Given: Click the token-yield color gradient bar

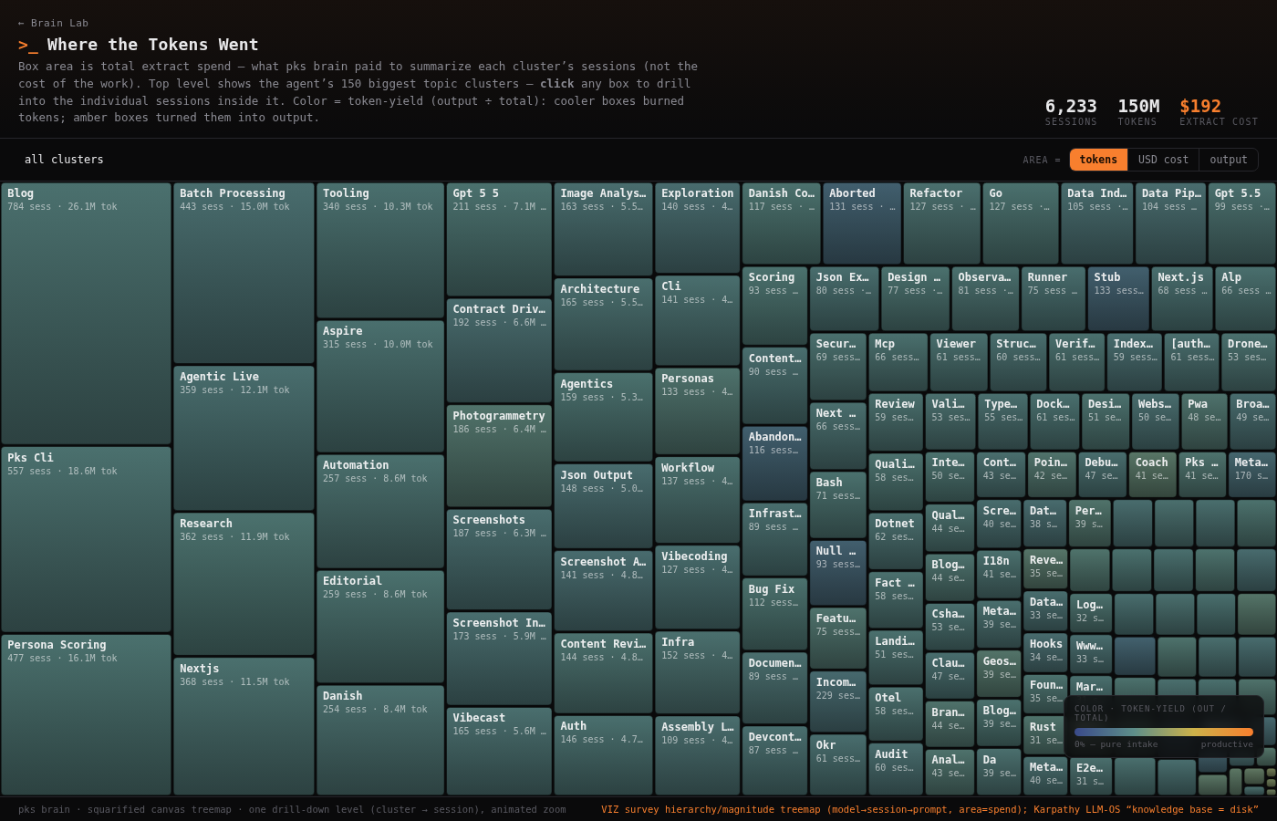Looking at the screenshot, I should point(1164,732).
